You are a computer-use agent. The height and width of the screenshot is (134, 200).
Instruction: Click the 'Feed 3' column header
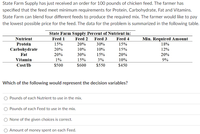click(101, 39)
